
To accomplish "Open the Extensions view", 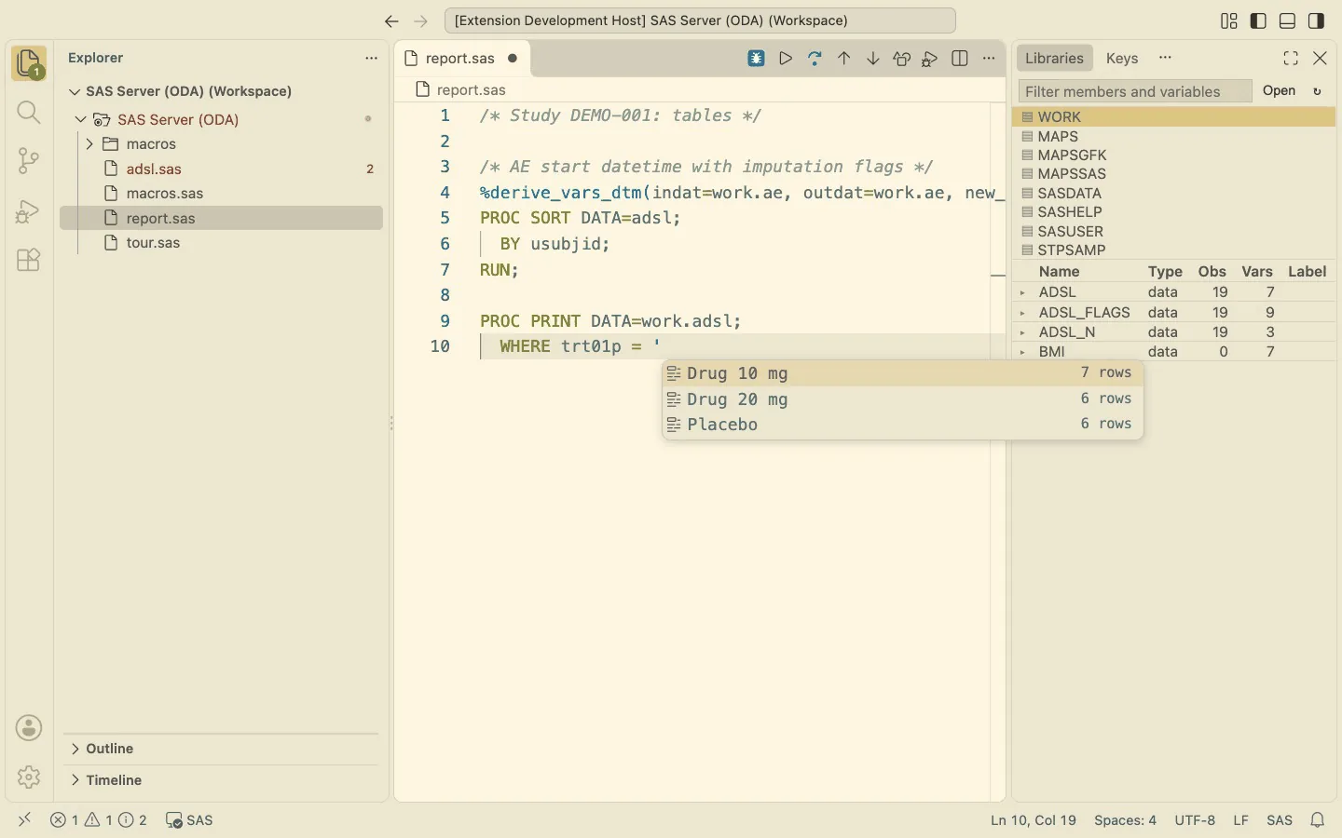I will (29, 260).
